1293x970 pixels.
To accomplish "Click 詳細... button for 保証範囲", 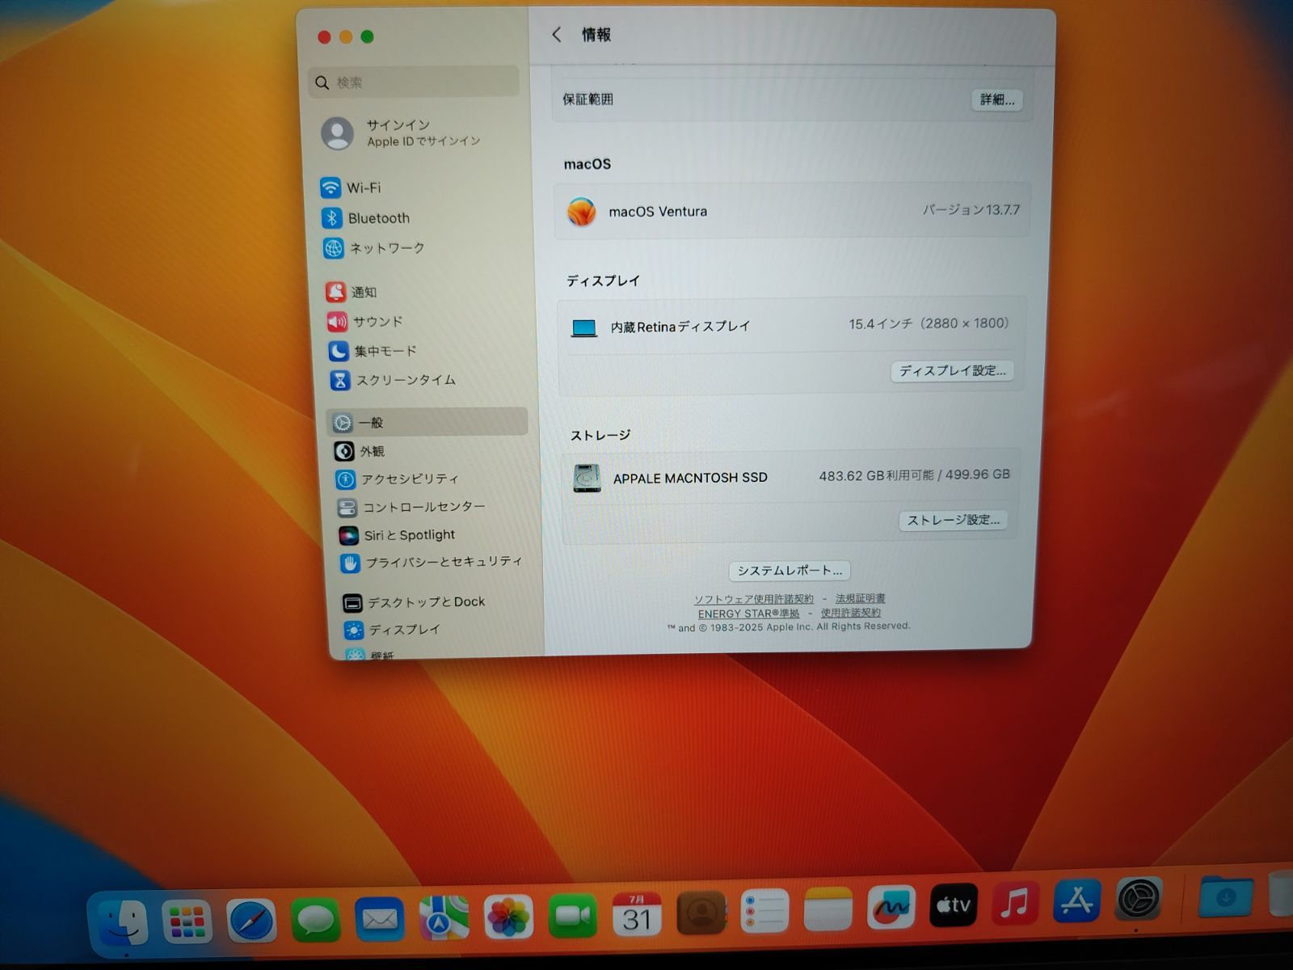I will pyautogui.click(x=996, y=99).
